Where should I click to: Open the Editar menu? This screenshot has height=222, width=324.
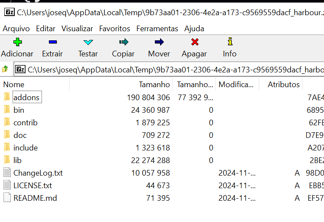pos(46,29)
